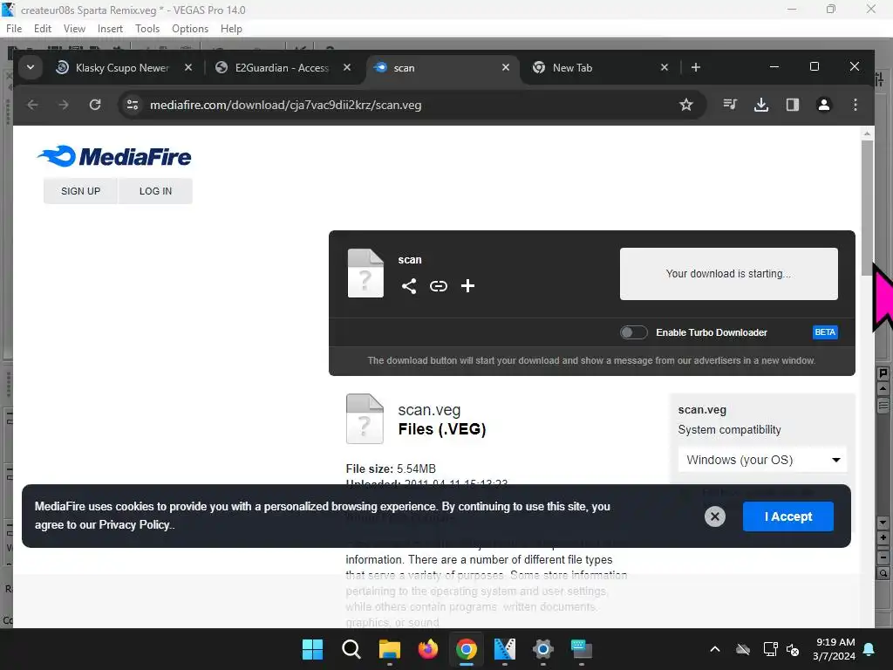
Task: Bookmark this page with the star icon
Action: click(686, 105)
